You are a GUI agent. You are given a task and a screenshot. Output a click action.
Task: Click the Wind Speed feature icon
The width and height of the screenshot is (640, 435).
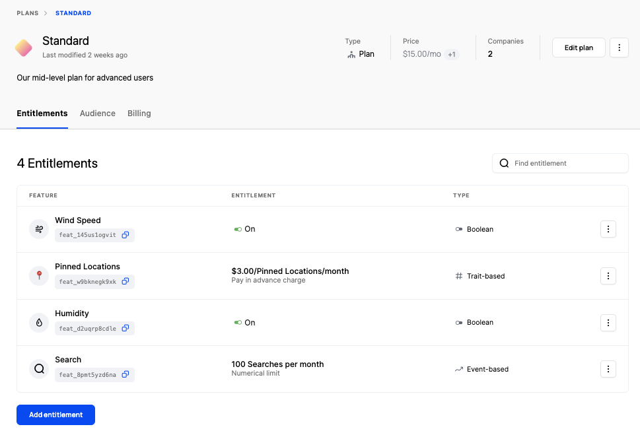coord(39,229)
